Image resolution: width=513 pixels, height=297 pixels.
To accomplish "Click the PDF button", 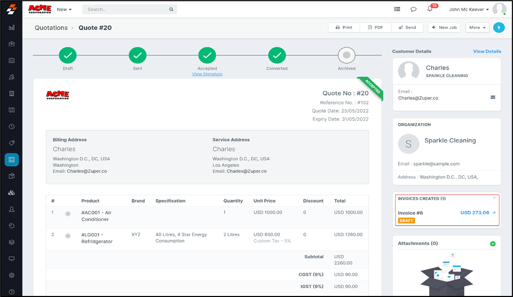I will click(x=375, y=27).
